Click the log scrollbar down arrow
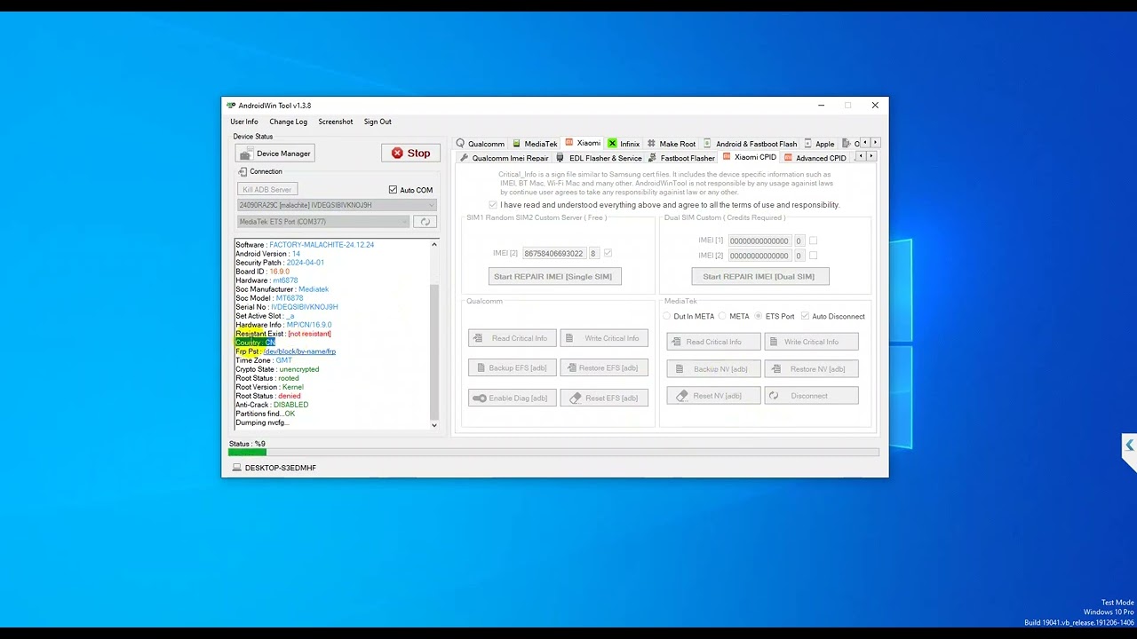 (434, 425)
